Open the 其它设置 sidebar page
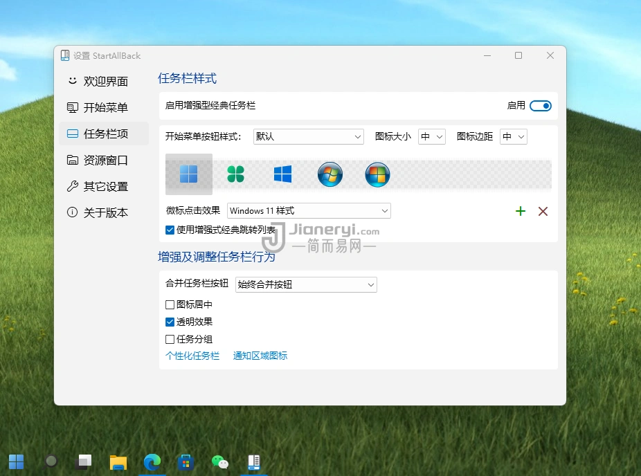The height and width of the screenshot is (476, 641). (104, 186)
